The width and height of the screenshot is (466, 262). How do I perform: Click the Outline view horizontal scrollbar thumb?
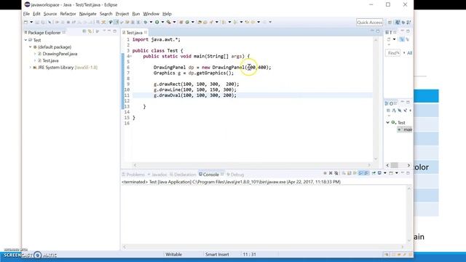pos(395,165)
